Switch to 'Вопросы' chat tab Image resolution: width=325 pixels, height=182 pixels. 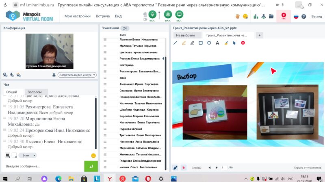tap(35, 92)
